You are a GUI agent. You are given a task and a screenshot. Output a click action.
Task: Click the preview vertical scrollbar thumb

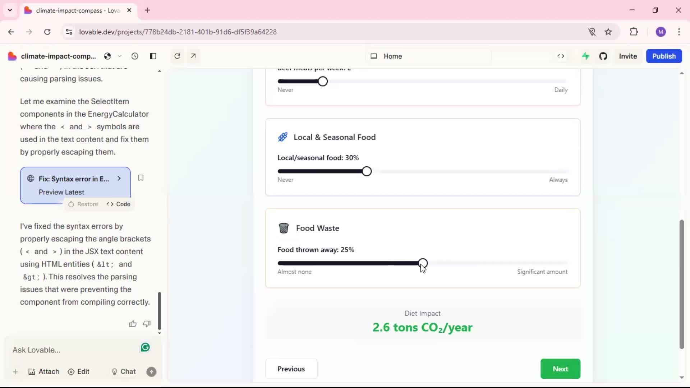tap(681, 284)
